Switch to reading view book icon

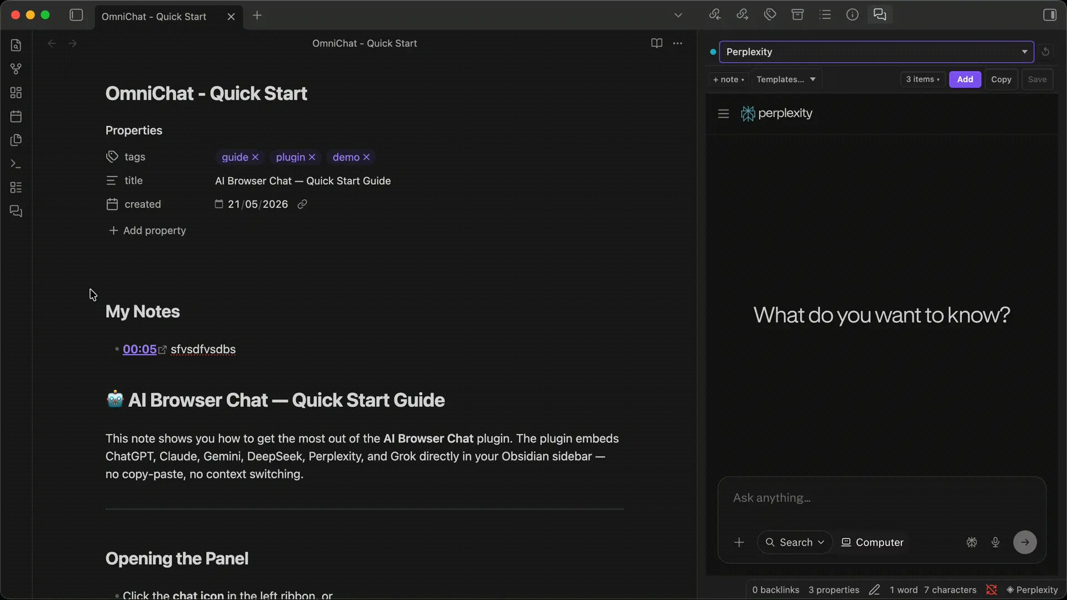[656, 43]
